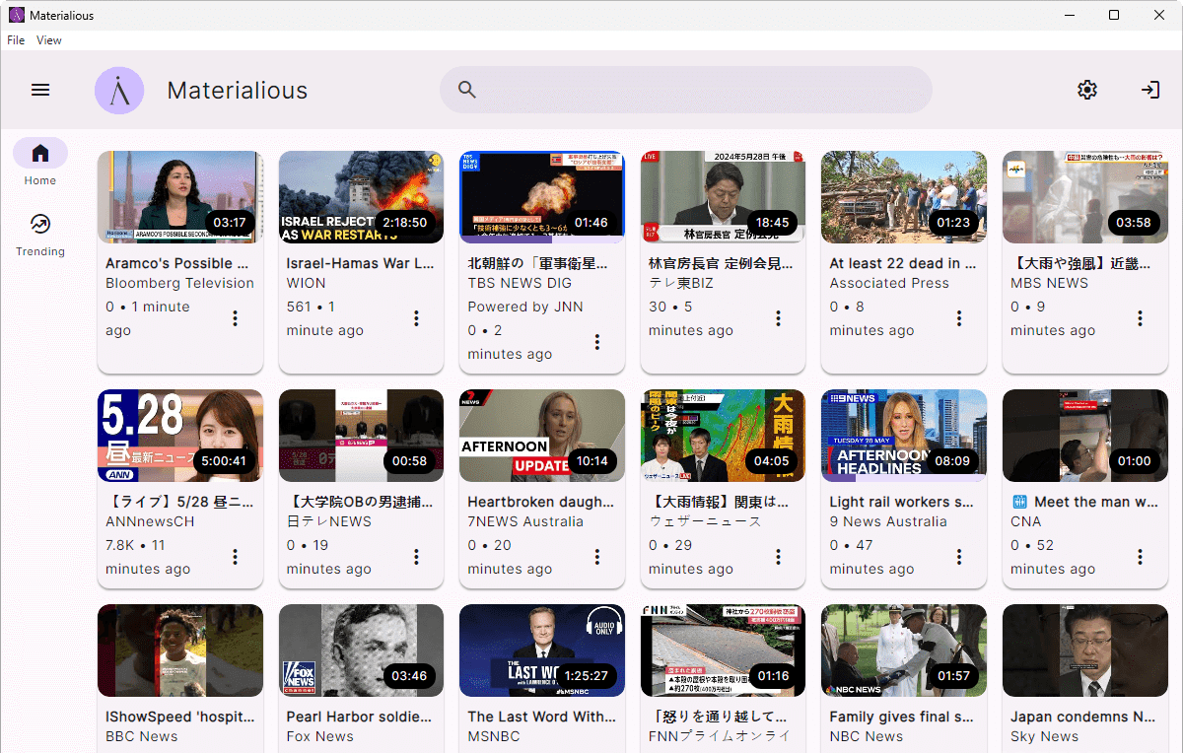Screen dimensions: 1183x753
Task: Open options for 9 News Australia video
Action: pos(959,557)
